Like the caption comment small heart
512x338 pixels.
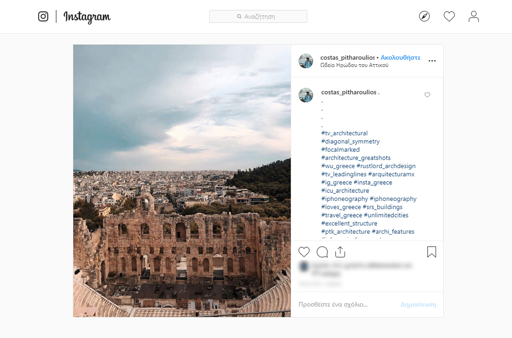click(x=427, y=95)
